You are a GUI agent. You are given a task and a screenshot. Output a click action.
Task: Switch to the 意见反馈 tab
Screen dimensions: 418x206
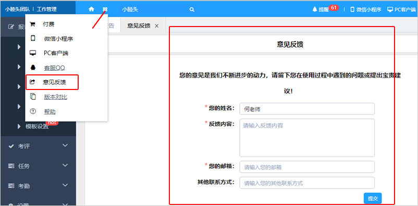139,26
